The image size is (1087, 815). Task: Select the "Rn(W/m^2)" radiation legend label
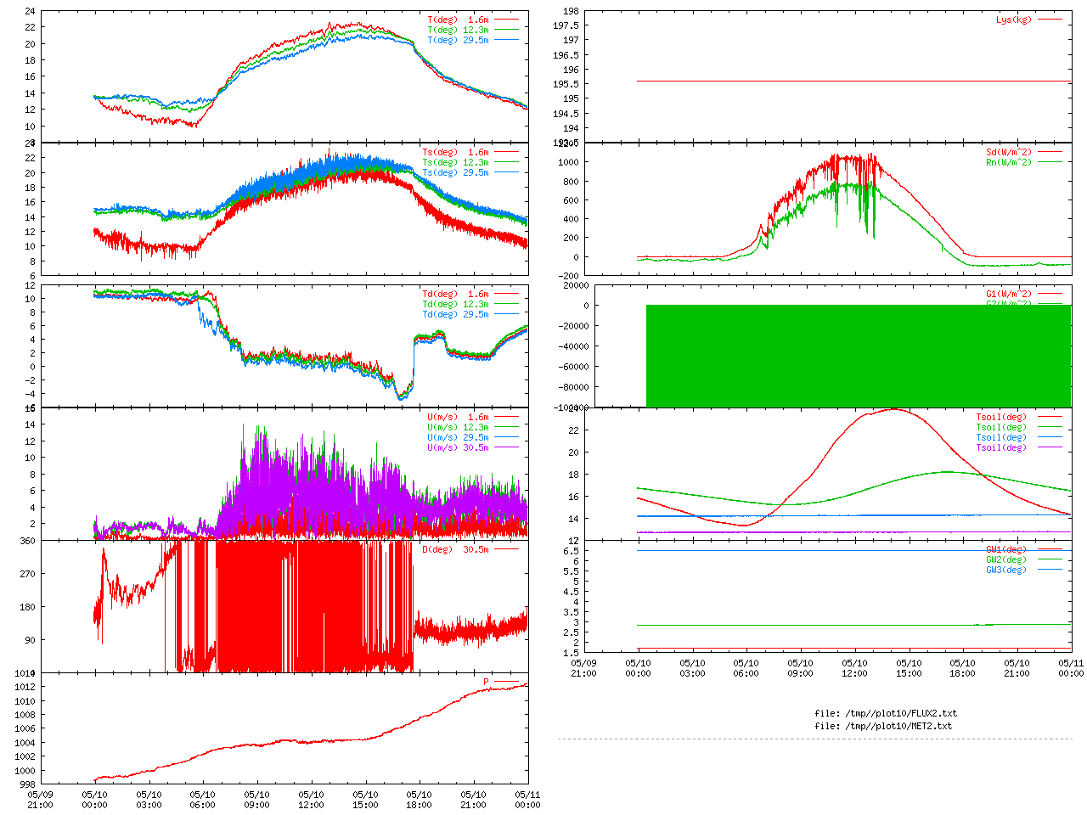[1009, 163]
